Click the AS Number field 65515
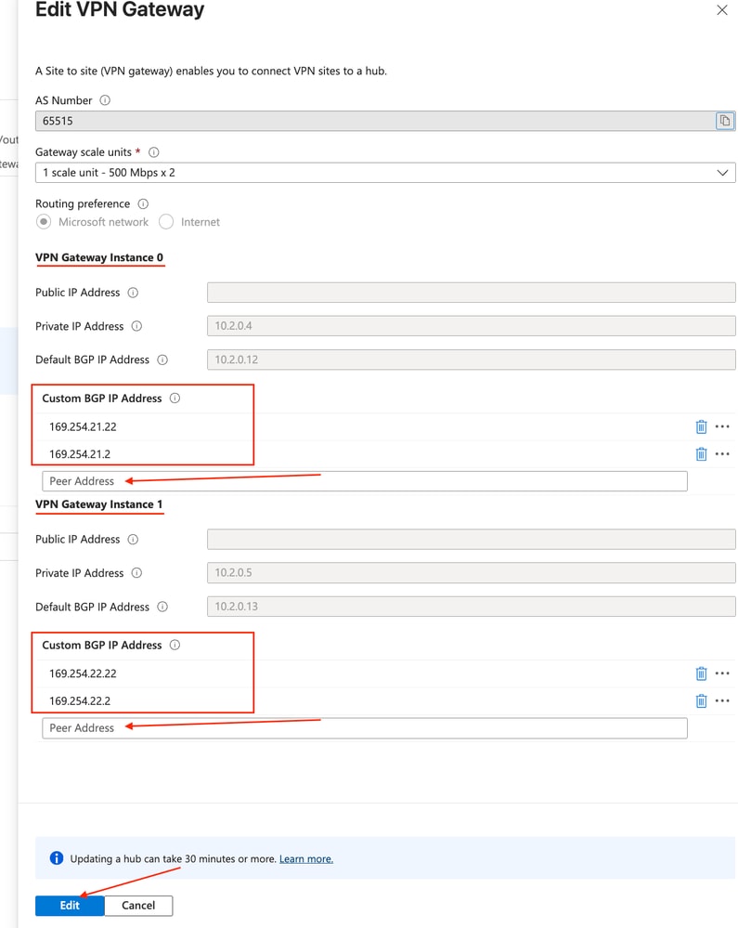 click(375, 121)
